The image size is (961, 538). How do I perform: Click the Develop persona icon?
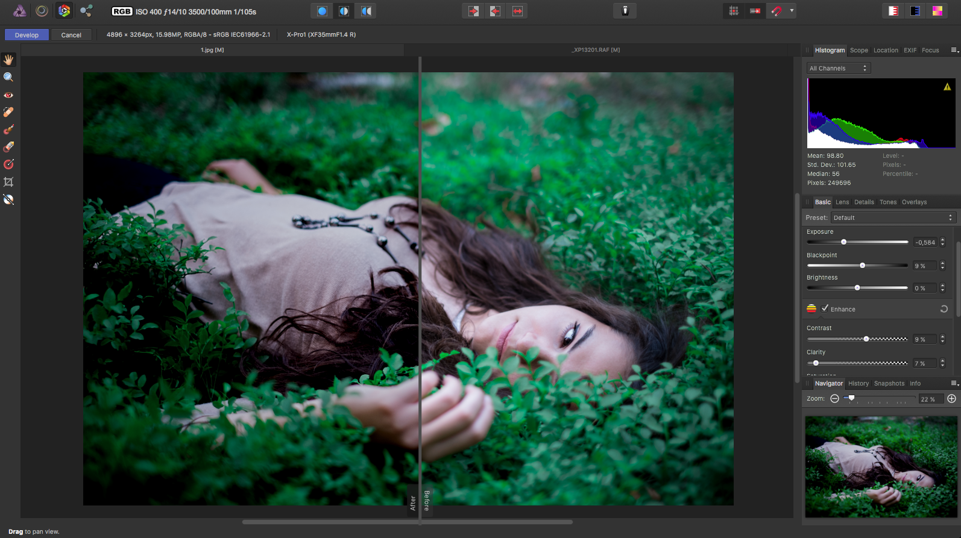pos(64,11)
